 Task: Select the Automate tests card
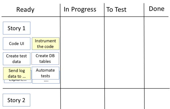(45, 73)
